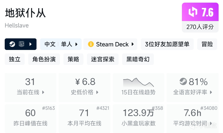This screenshot has height=133, width=223.
Task: Expand Steam Deck compatibility arrow
Action: point(133,44)
